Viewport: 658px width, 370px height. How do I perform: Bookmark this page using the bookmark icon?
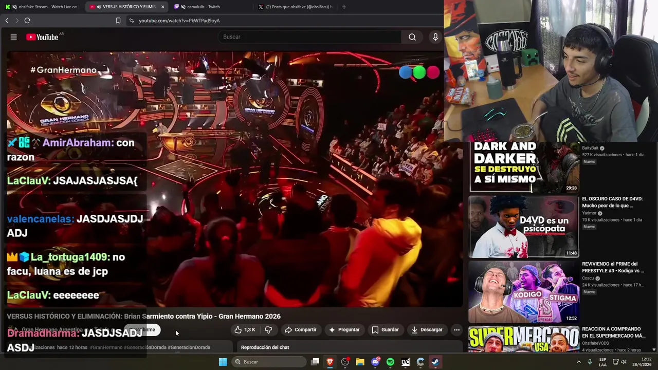click(118, 21)
